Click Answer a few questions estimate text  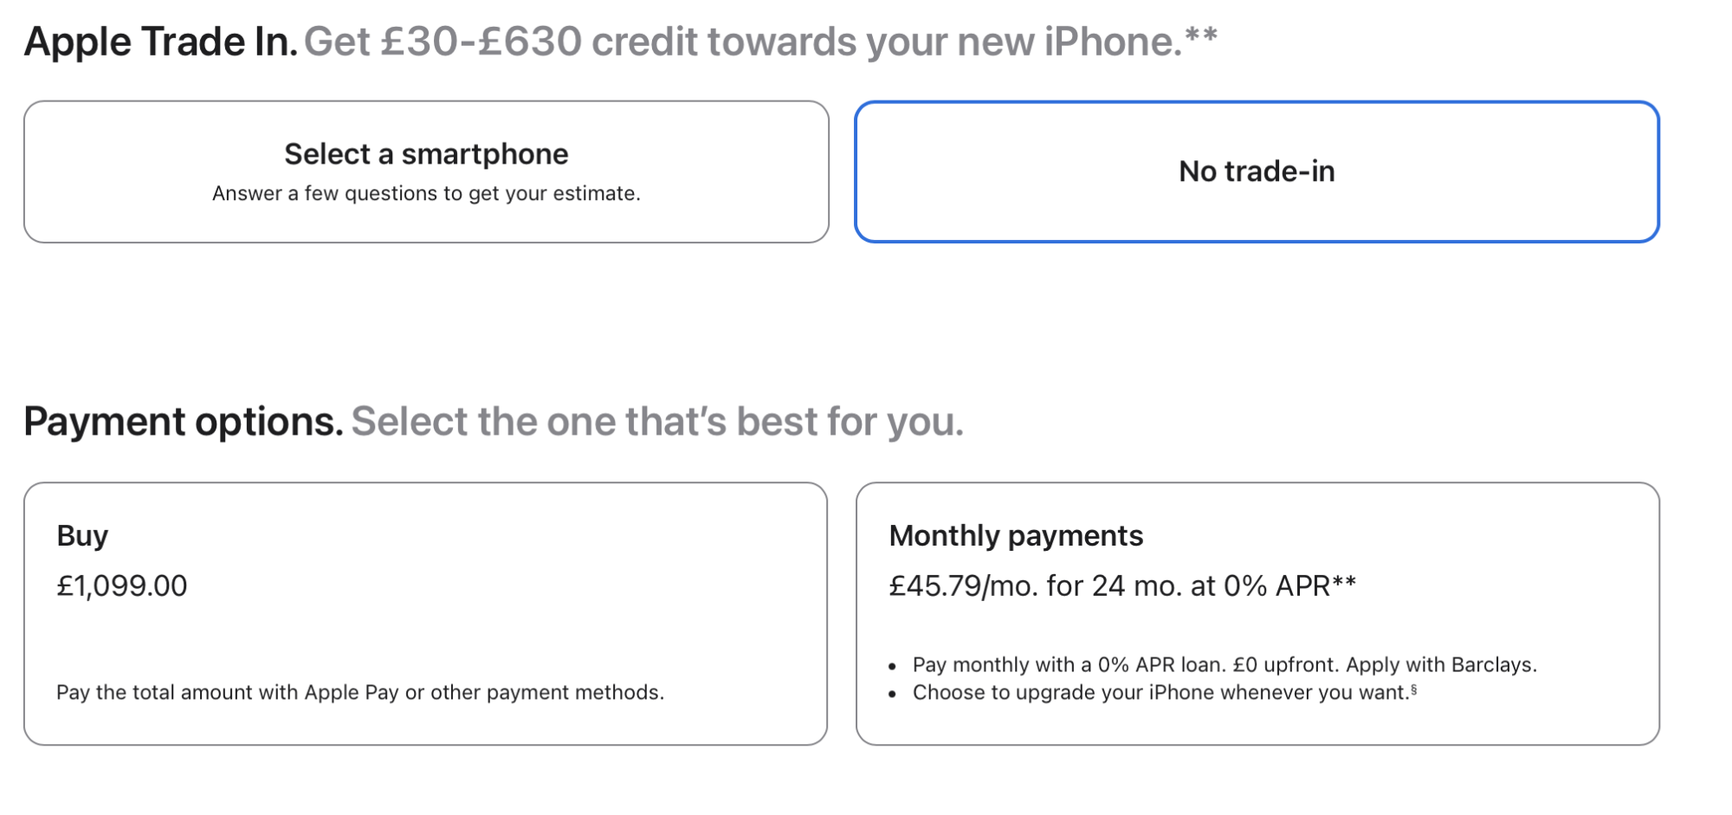(426, 193)
